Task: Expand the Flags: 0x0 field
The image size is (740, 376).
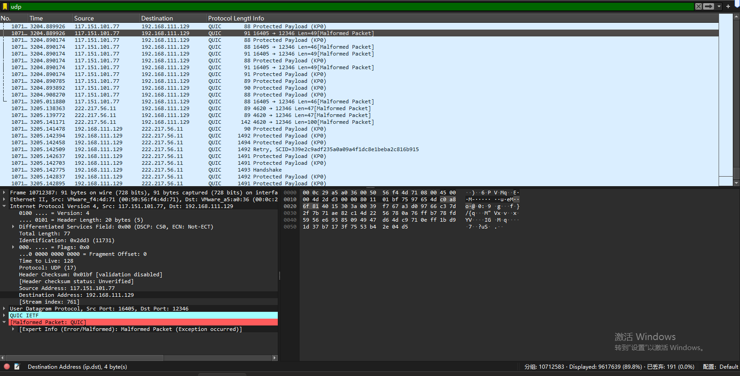Action: 13,247
